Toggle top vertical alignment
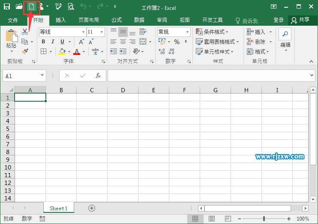Screen dimensions: 318x224 pos(114,31)
